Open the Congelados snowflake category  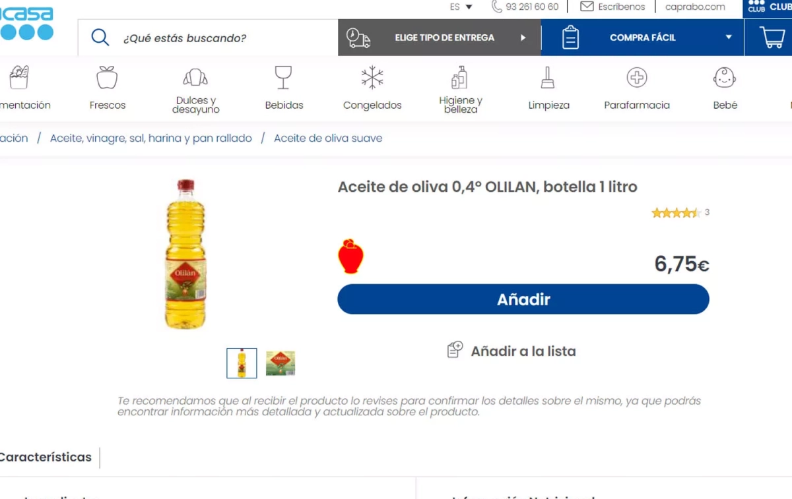tap(372, 78)
